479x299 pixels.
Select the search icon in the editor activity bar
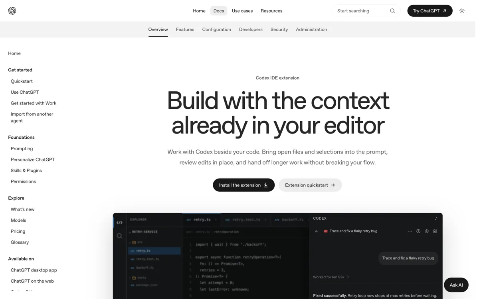pyautogui.click(x=119, y=236)
